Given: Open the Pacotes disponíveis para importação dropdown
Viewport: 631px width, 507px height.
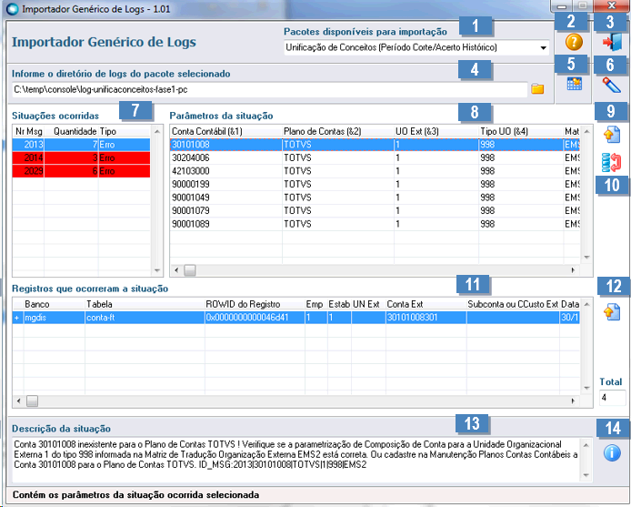Looking at the screenshot, I should point(544,48).
